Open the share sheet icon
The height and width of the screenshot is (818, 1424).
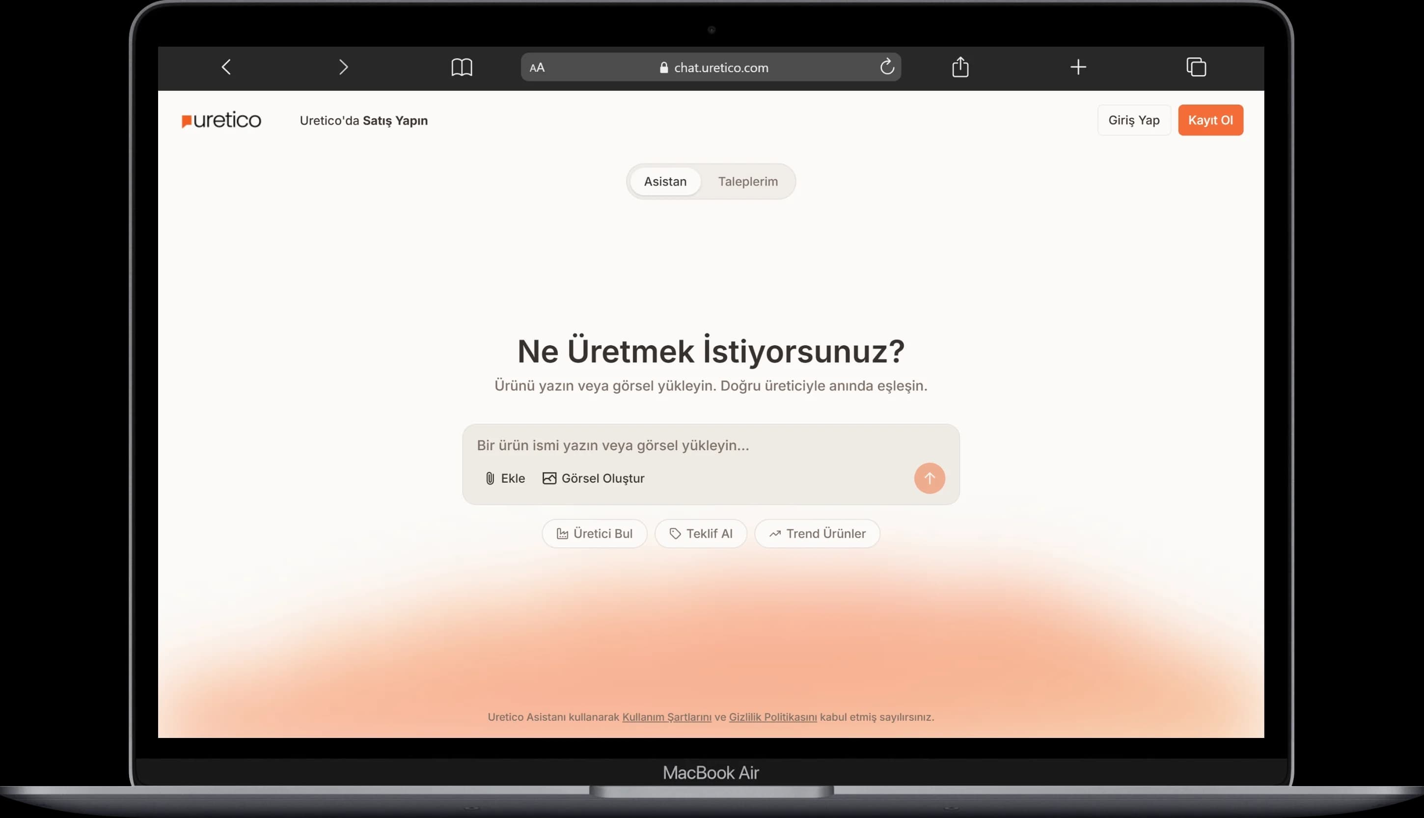click(x=960, y=67)
